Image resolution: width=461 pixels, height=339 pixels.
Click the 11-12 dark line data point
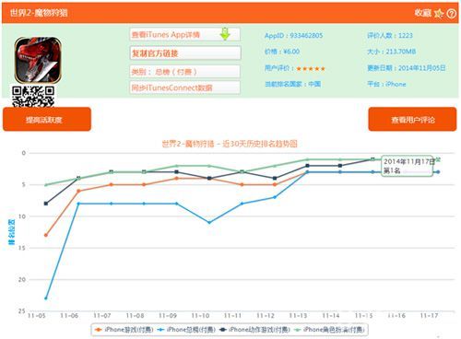(275, 178)
